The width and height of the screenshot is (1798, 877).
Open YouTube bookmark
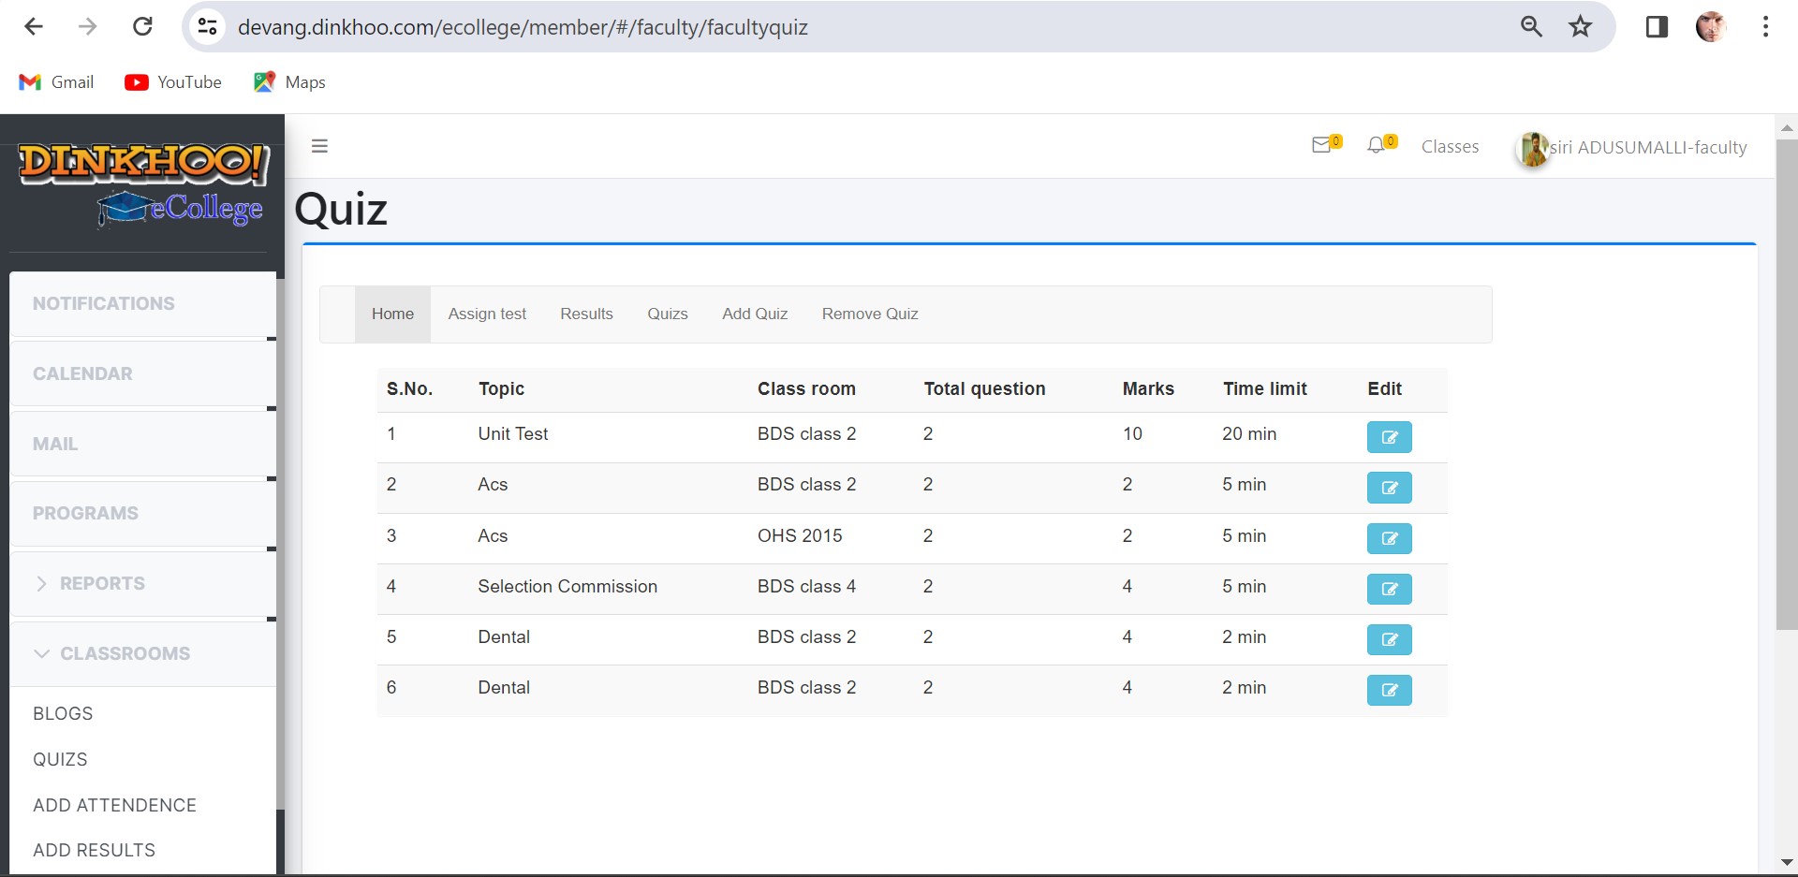(x=173, y=82)
